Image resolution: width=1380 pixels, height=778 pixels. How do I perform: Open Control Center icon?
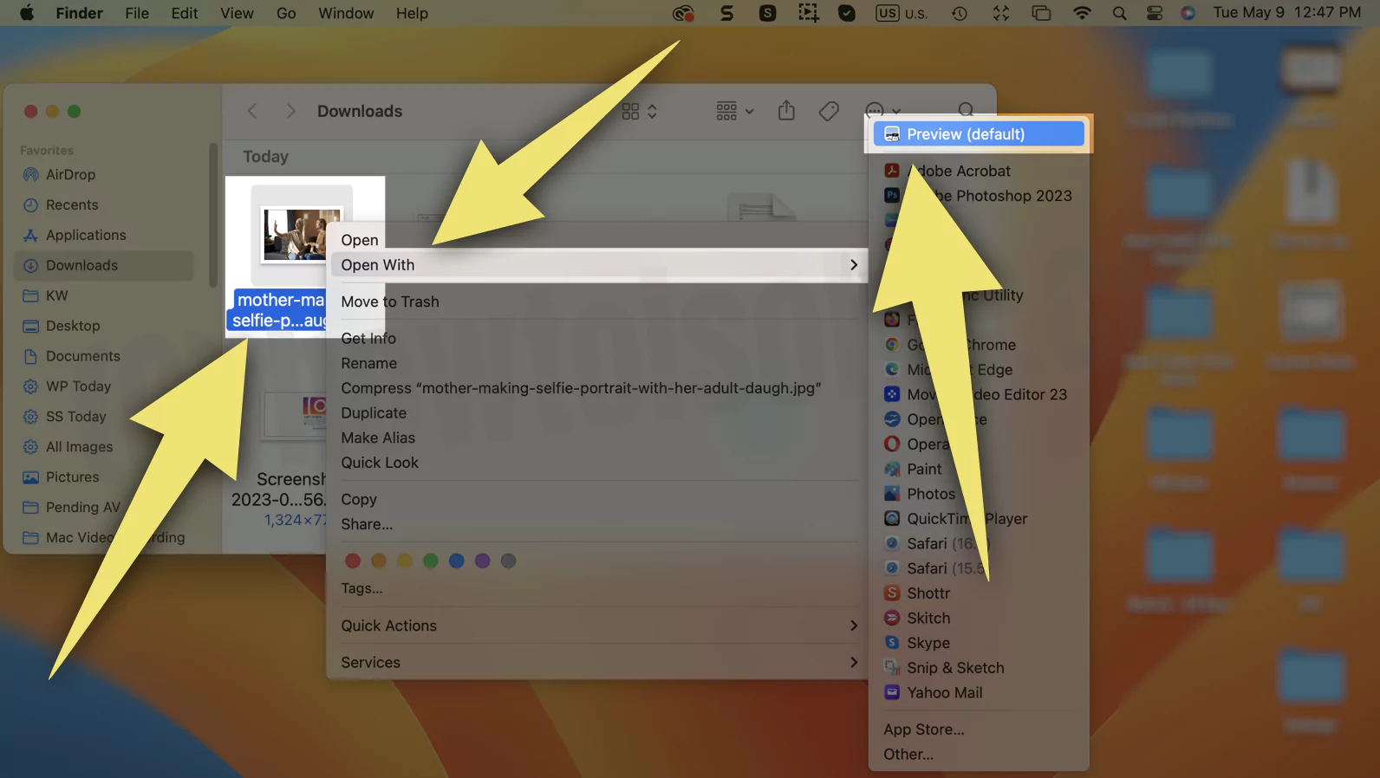pyautogui.click(x=1154, y=13)
